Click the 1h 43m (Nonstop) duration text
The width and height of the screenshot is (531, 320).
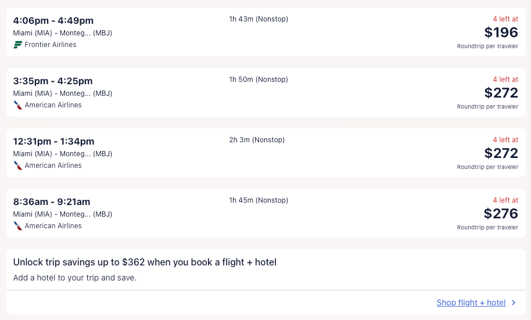coord(259,19)
